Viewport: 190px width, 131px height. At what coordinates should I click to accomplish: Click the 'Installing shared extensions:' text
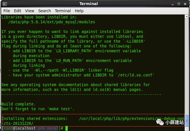(34, 118)
